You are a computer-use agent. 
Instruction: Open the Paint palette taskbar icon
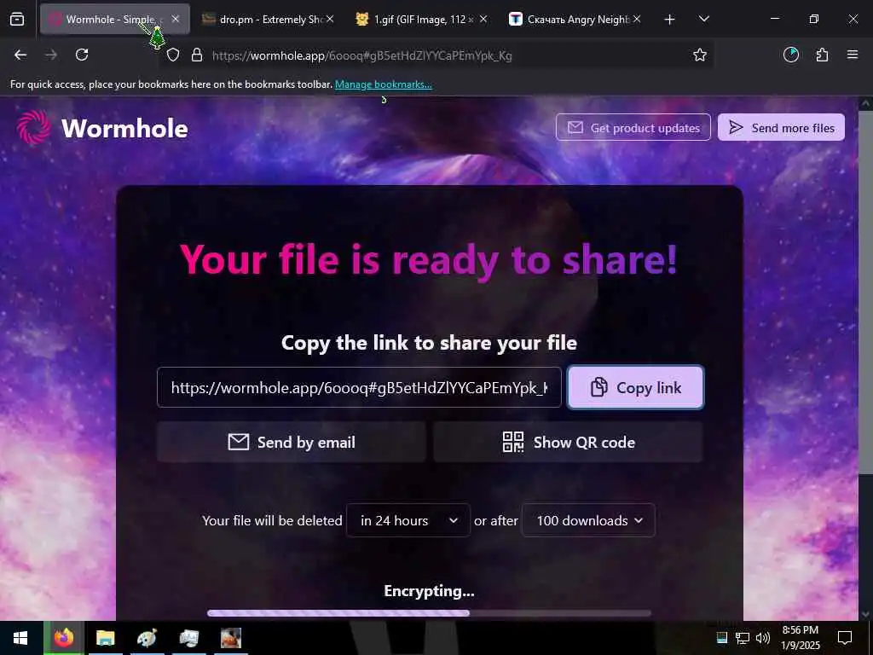click(x=147, y=638)
